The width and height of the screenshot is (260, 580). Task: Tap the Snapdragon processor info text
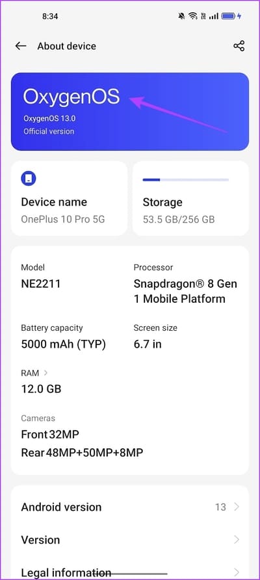click(x=185, y=291)
